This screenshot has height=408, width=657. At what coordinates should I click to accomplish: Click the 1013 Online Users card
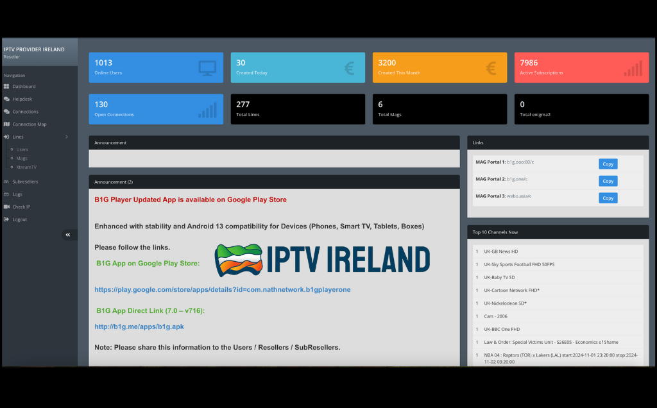(x=156, y=67)
